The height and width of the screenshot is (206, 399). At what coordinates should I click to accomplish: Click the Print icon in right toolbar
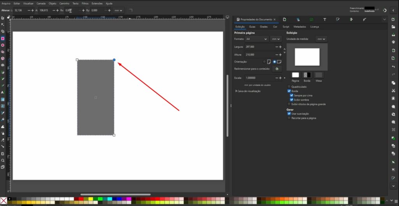point(393,42)
